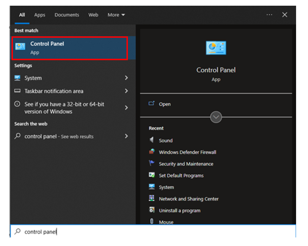Click the Security and Maintenance flag icon
308x246 pixels.
pyautogui.click(x=152, y=163)
